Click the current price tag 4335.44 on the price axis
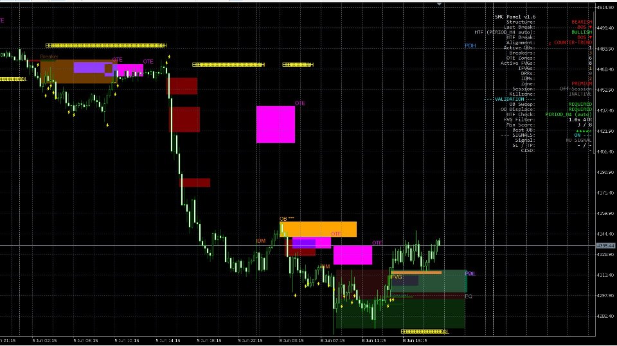 [605, 246]
